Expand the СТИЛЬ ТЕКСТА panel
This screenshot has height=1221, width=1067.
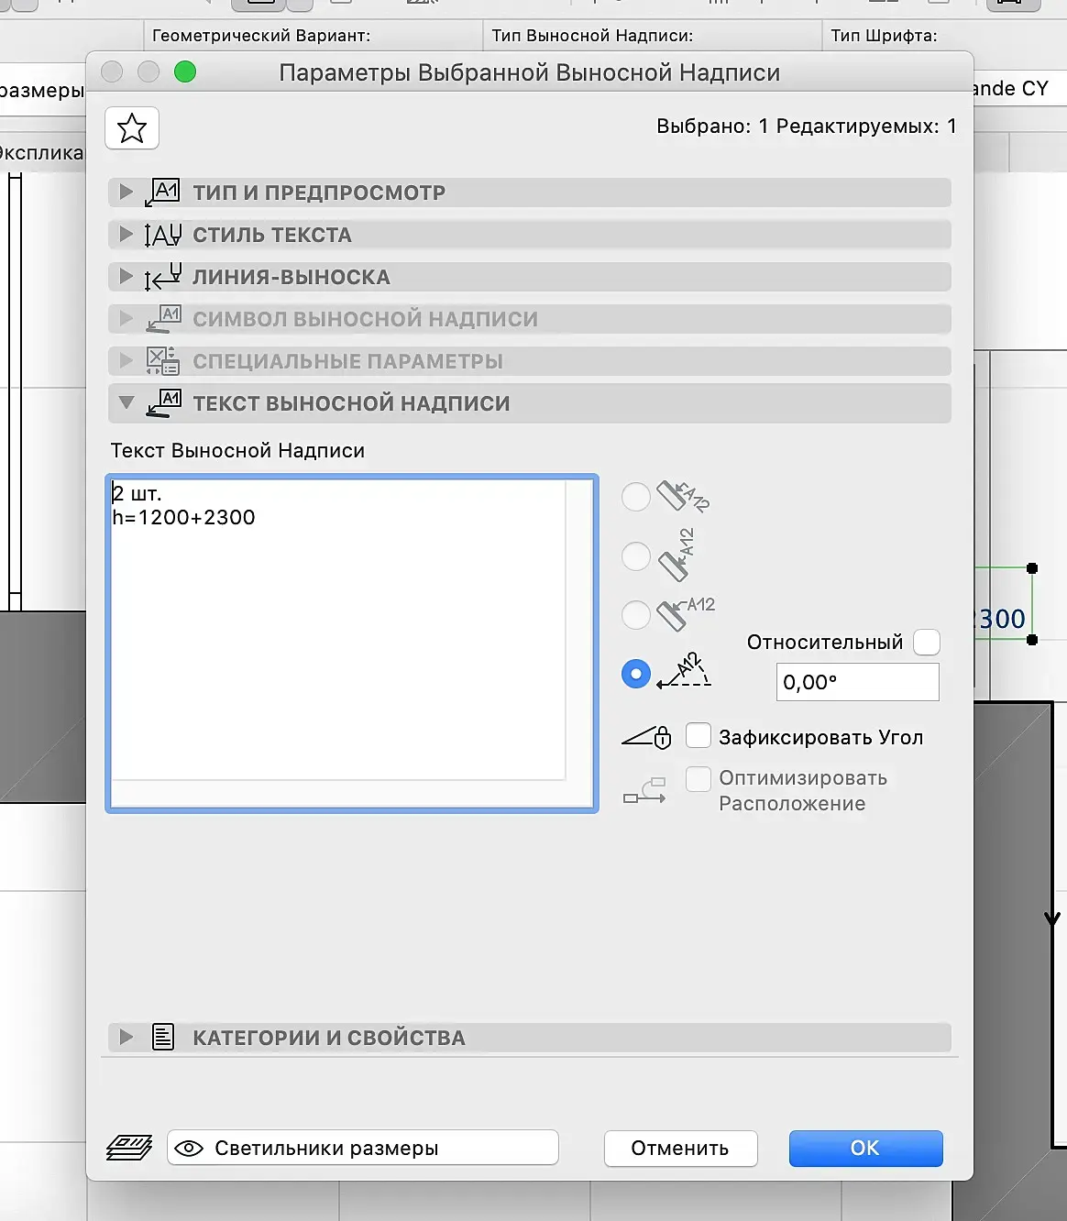pyautogui.click(x=126, y=235)
